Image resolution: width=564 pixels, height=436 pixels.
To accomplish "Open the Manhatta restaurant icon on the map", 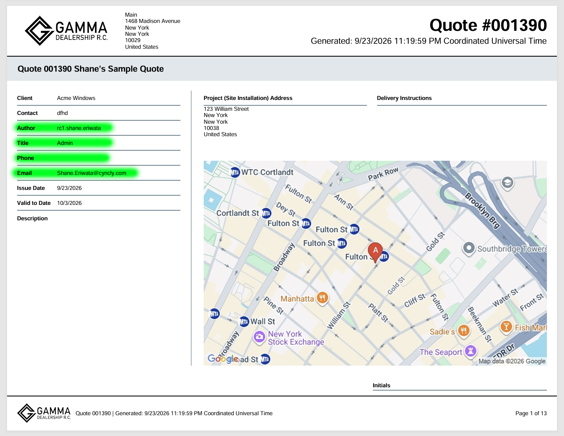I will coord(322,298).
